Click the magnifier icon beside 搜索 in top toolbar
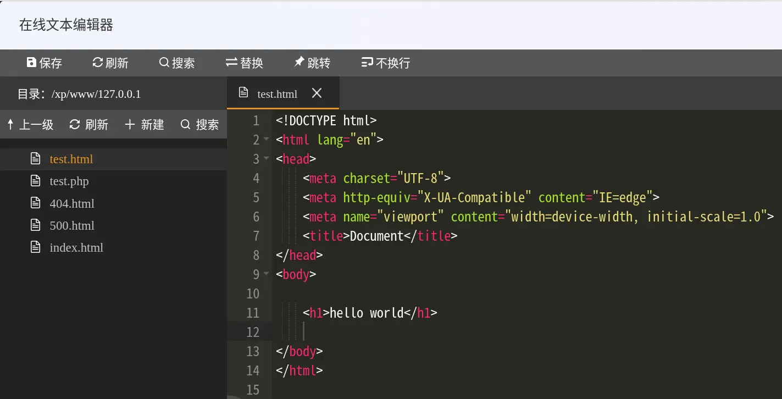This screenshot has height=399, width=782. tap(164, 63)
